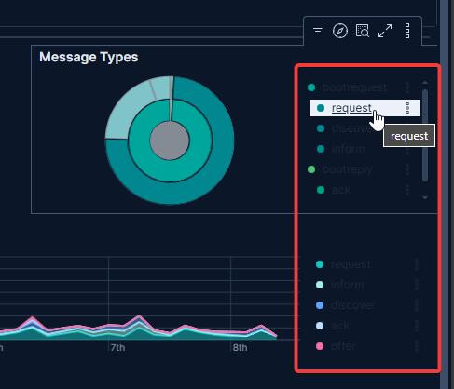Click the compass explore icon
Screen dimensions: 454x389
pyautogui.click(x=340, y=31)
